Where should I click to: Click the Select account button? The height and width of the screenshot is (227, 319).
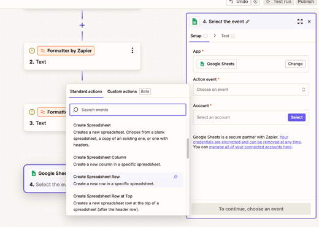pyautogui.click(x=297, y=117)
